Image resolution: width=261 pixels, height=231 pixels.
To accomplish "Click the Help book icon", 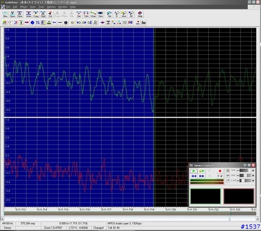I will (x=140, y=14).
